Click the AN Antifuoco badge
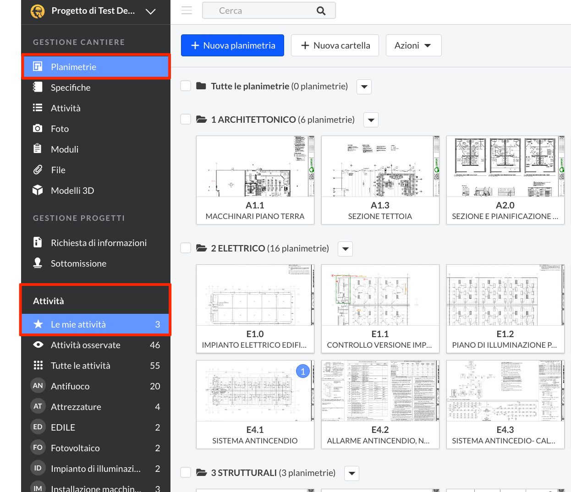571x492 pixels. tap(38, 386)
